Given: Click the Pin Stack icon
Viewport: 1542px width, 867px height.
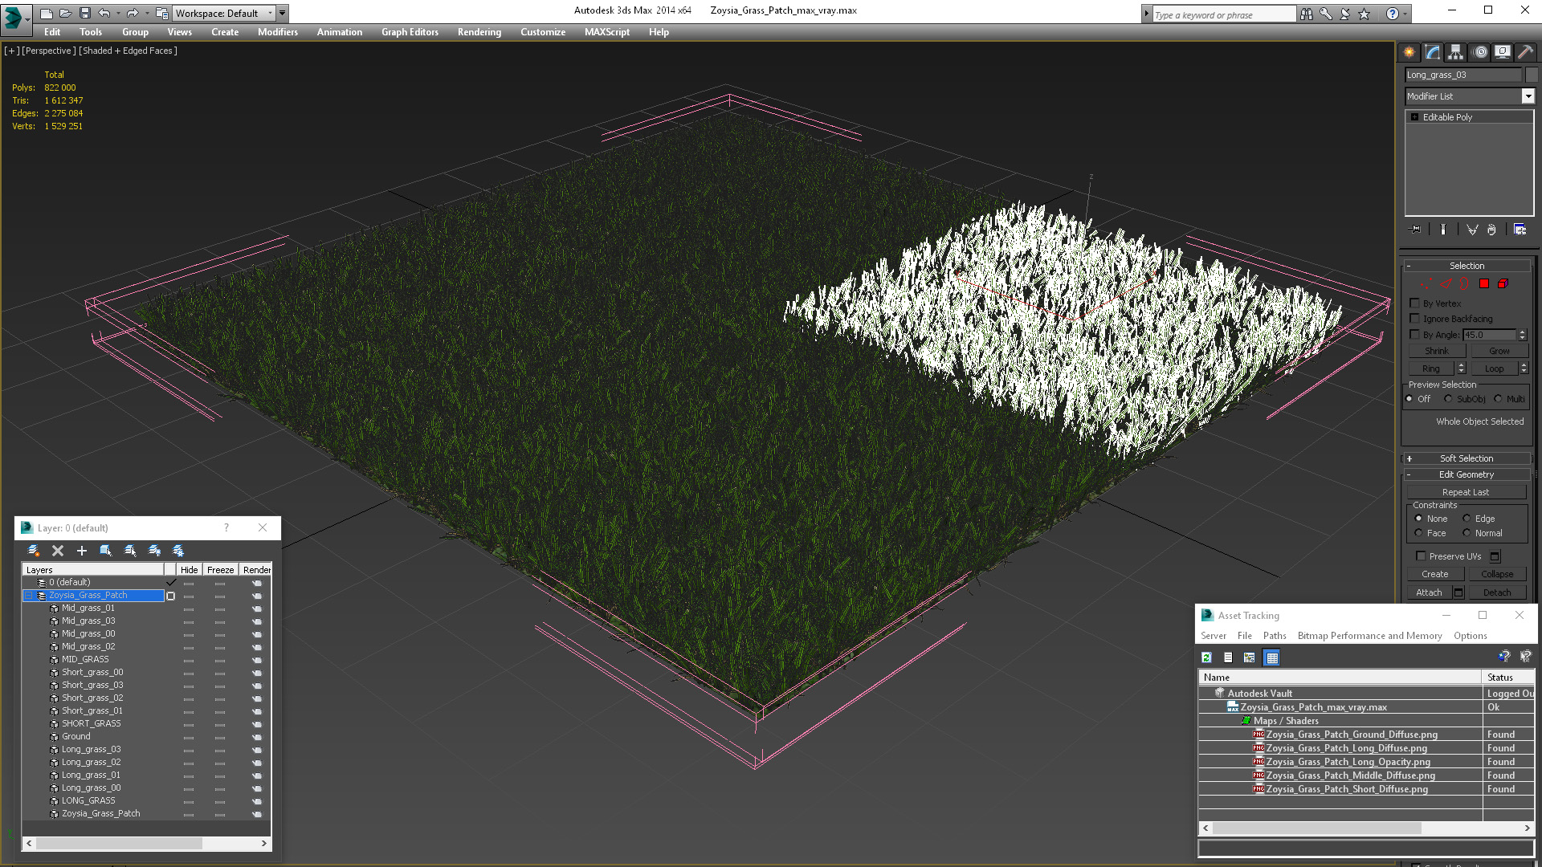Looking at the screenshot, I should (x=1416, y=230).
